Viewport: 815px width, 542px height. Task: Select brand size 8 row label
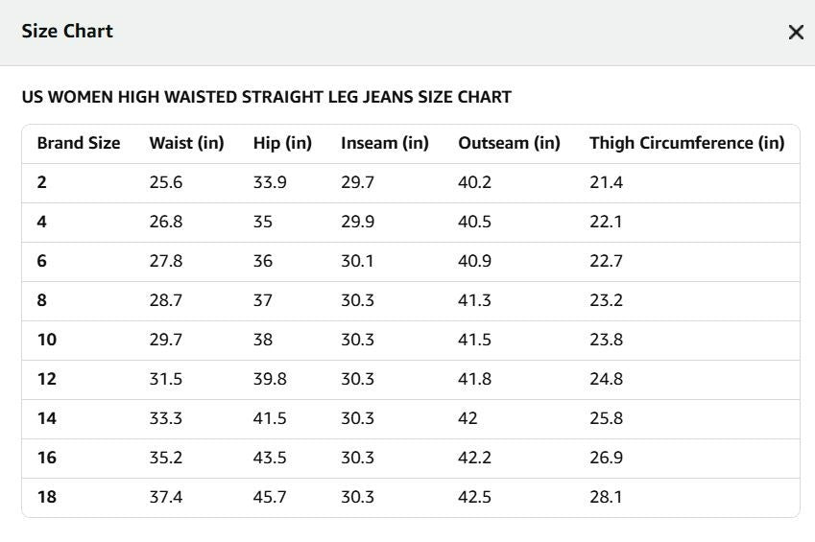pyautogui.click(x=41, y=300)
